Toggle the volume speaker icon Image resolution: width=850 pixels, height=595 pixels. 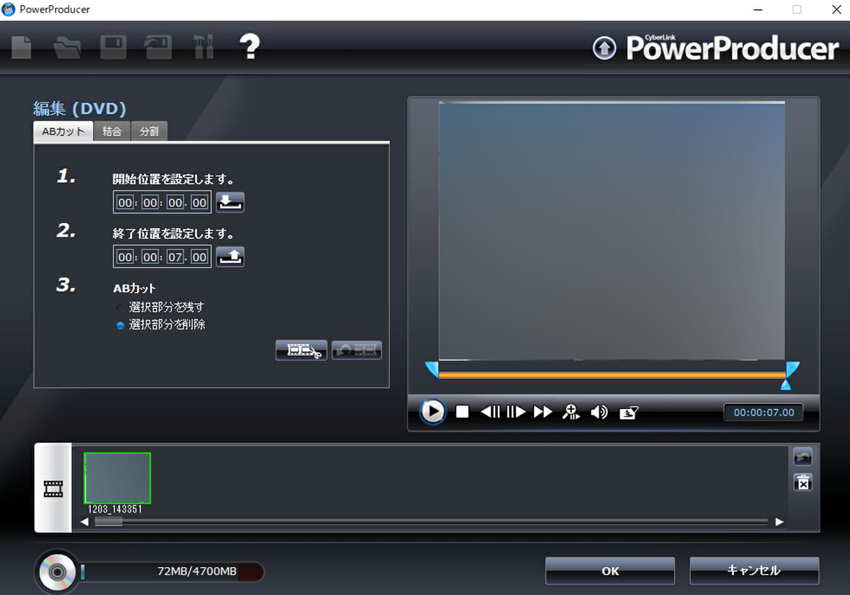click(x=599, y=413)
